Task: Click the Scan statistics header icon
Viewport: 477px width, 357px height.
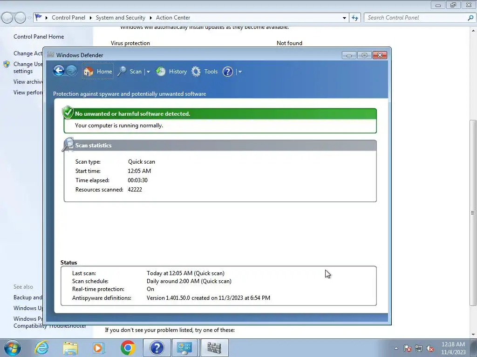Action: coord(68,145)
